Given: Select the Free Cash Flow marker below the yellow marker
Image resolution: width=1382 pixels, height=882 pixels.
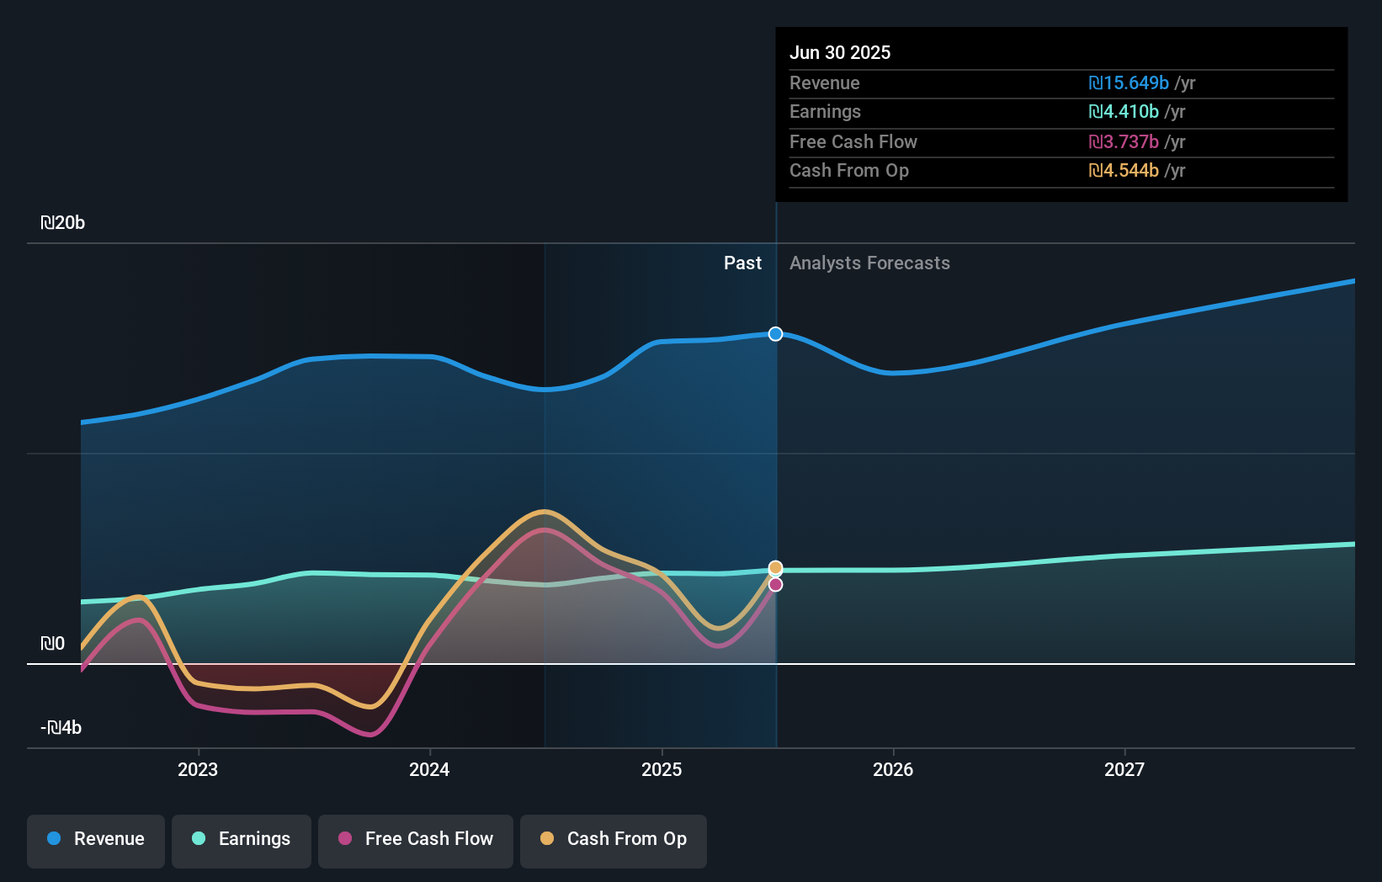Looking at the screenshot, I should (775, 585).
